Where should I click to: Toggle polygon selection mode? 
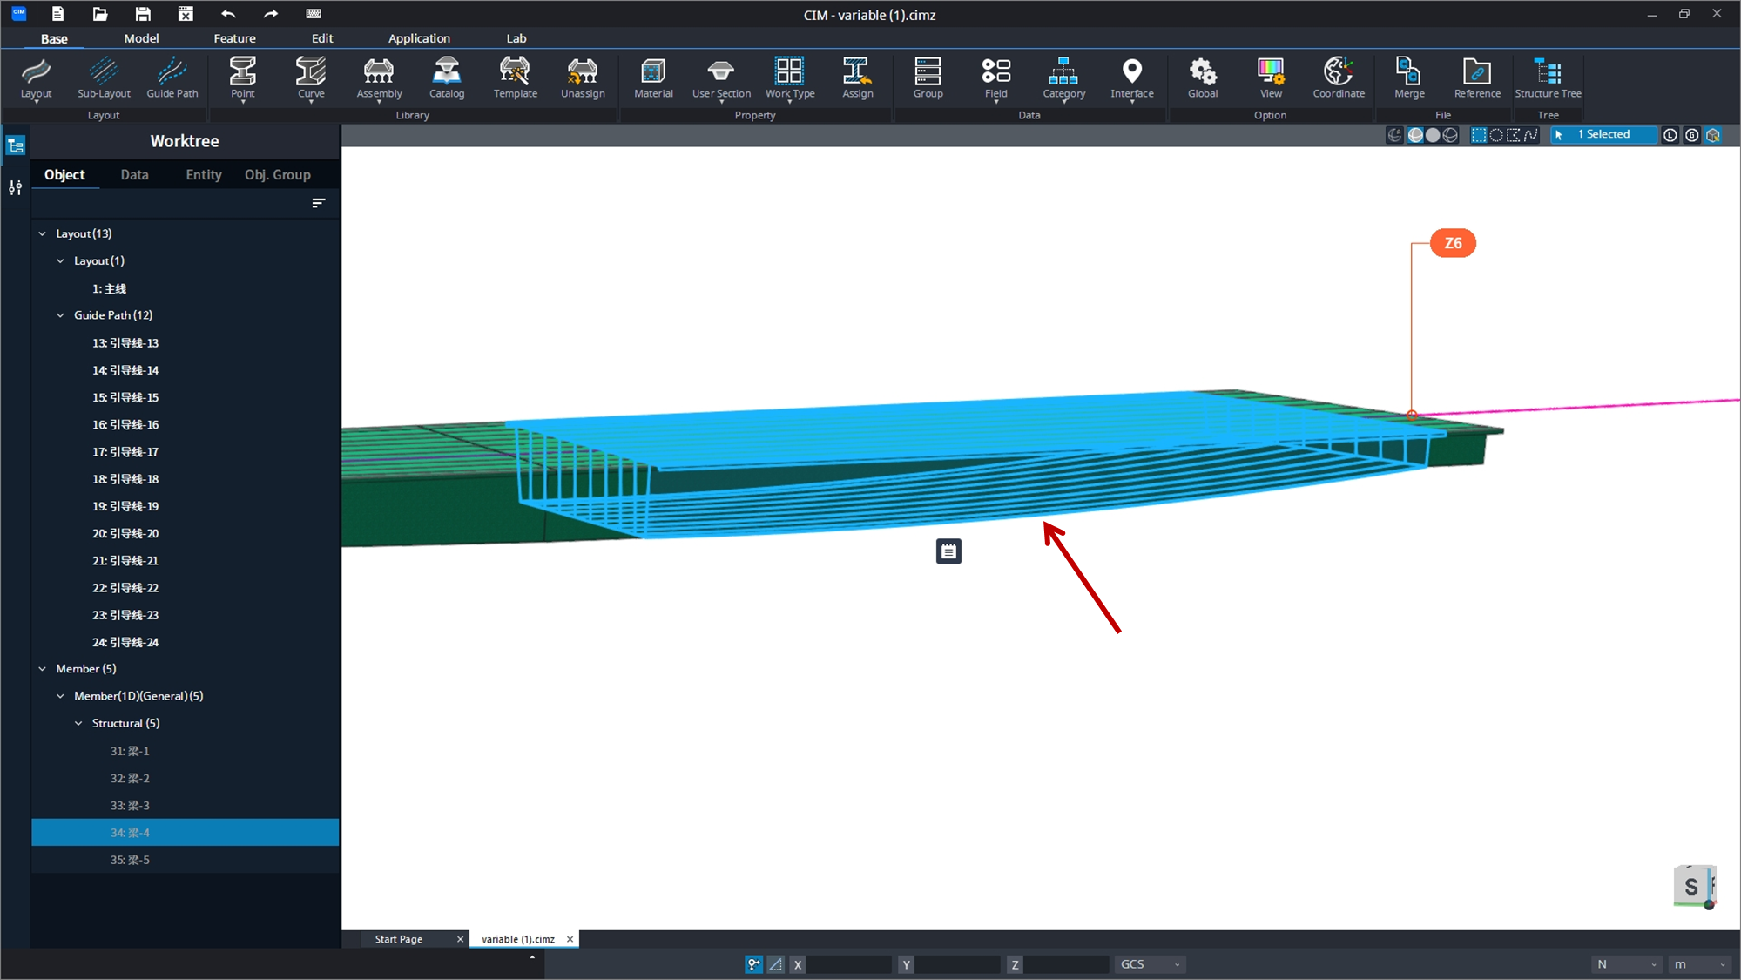point(1514,135)
